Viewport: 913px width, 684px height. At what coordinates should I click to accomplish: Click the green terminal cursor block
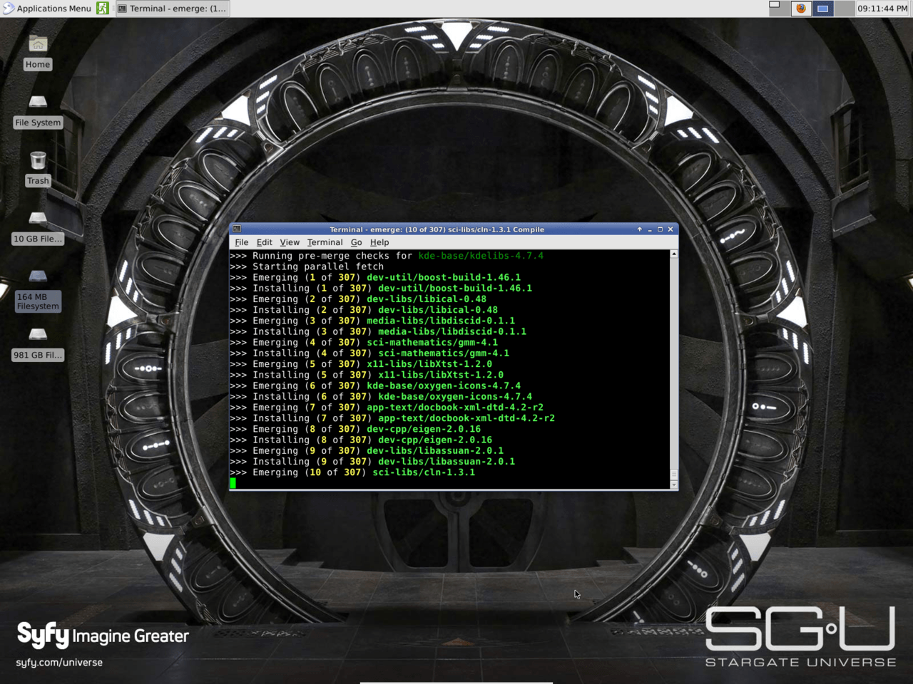coord(233,483)
